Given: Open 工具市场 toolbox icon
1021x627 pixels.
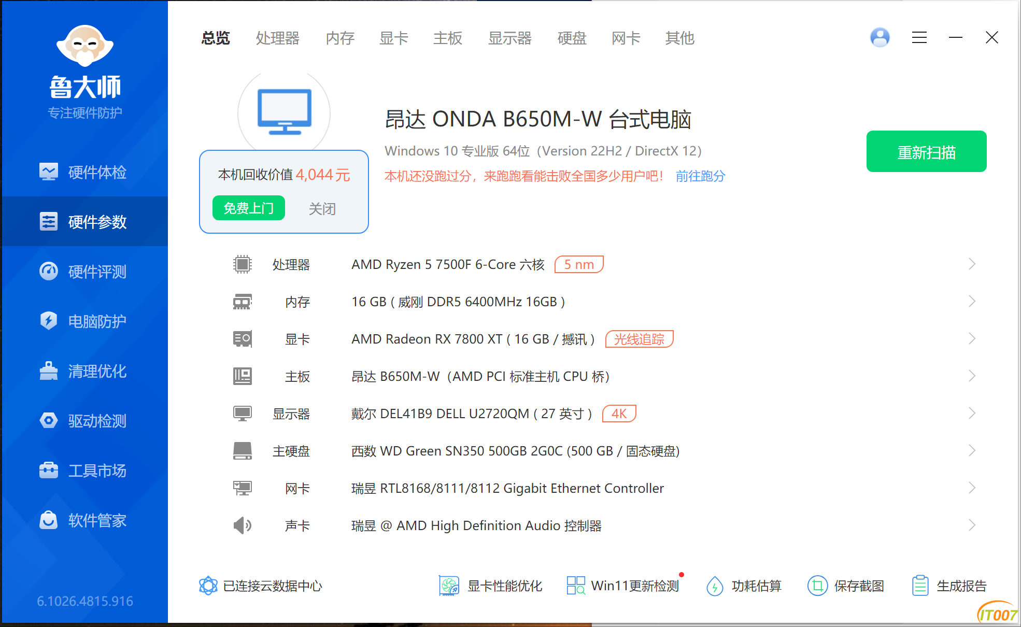Looking at the screenshot, I should pyautogui.click(x=49, y=471).
